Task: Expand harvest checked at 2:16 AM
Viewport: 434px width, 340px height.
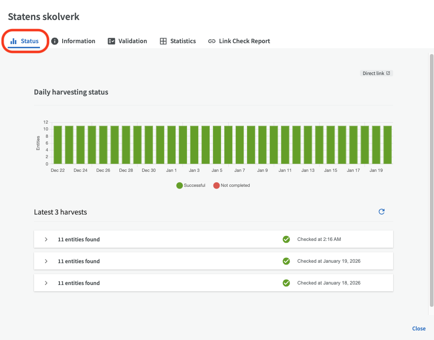Action: [46, 240]
